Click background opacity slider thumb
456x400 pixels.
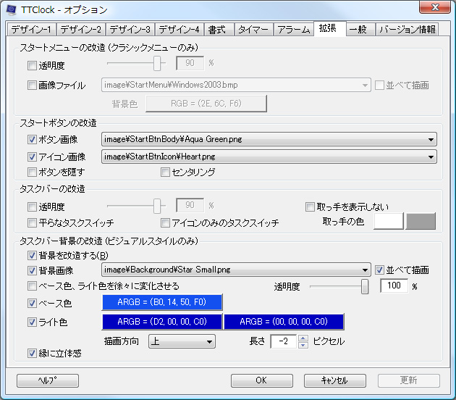coord(365,287)
